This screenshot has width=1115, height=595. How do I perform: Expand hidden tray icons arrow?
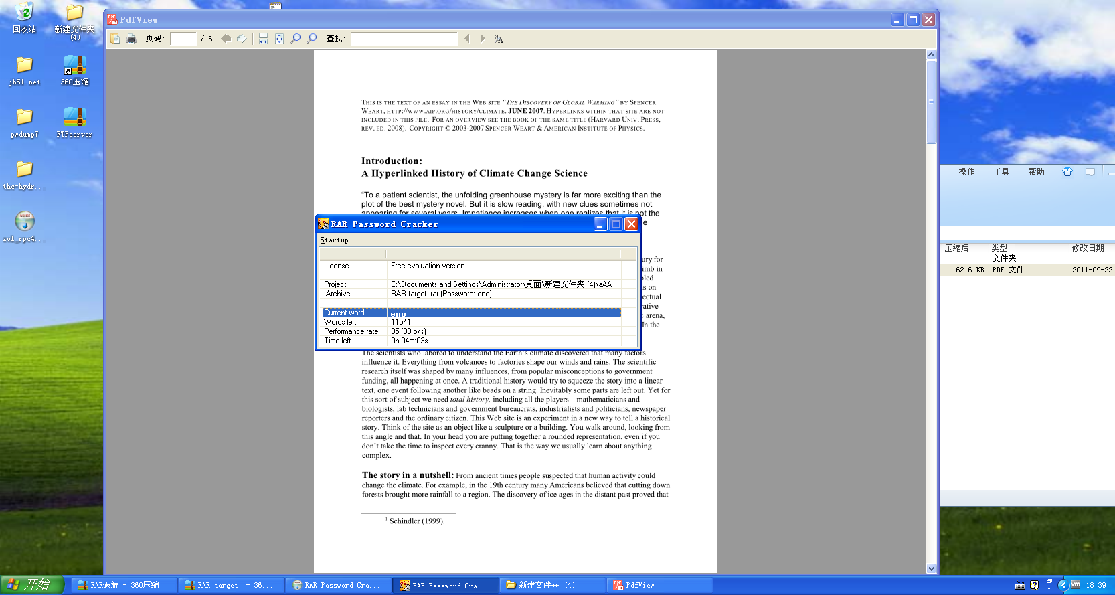1063,585
